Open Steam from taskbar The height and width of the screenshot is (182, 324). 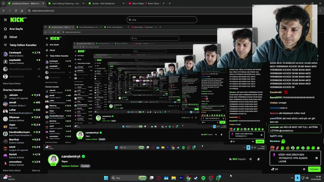click(196, 178)
